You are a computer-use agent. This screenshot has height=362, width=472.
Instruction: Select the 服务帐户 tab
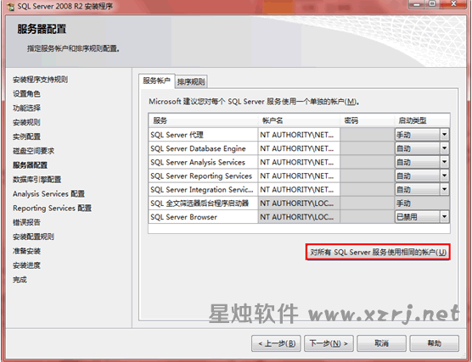(156, 81)
